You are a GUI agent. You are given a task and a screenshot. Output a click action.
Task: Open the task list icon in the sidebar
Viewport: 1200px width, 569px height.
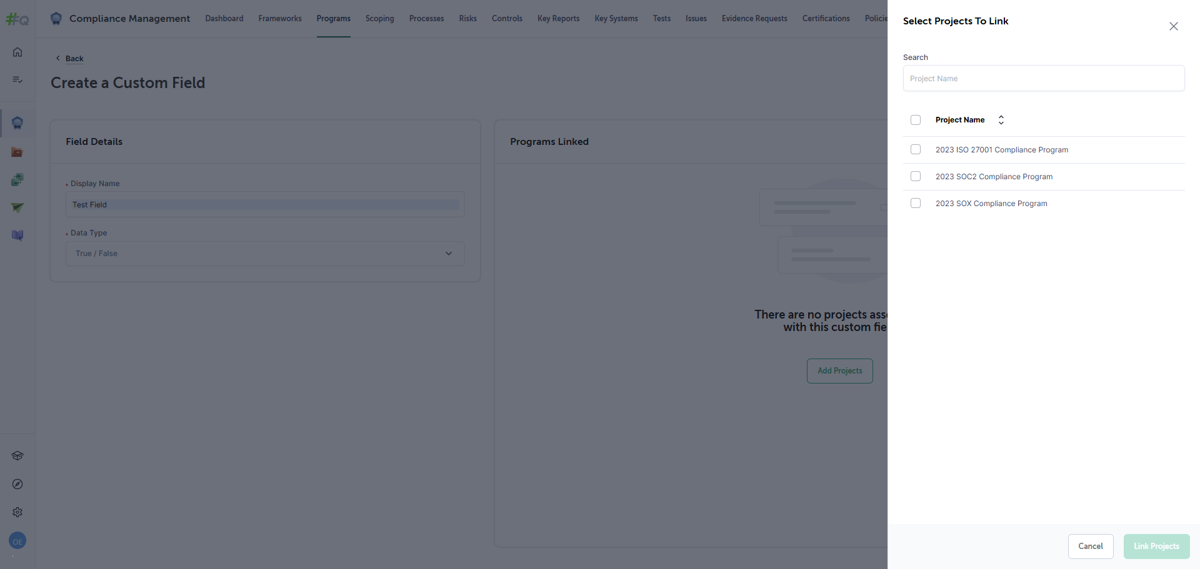click(x=17, y=80)
